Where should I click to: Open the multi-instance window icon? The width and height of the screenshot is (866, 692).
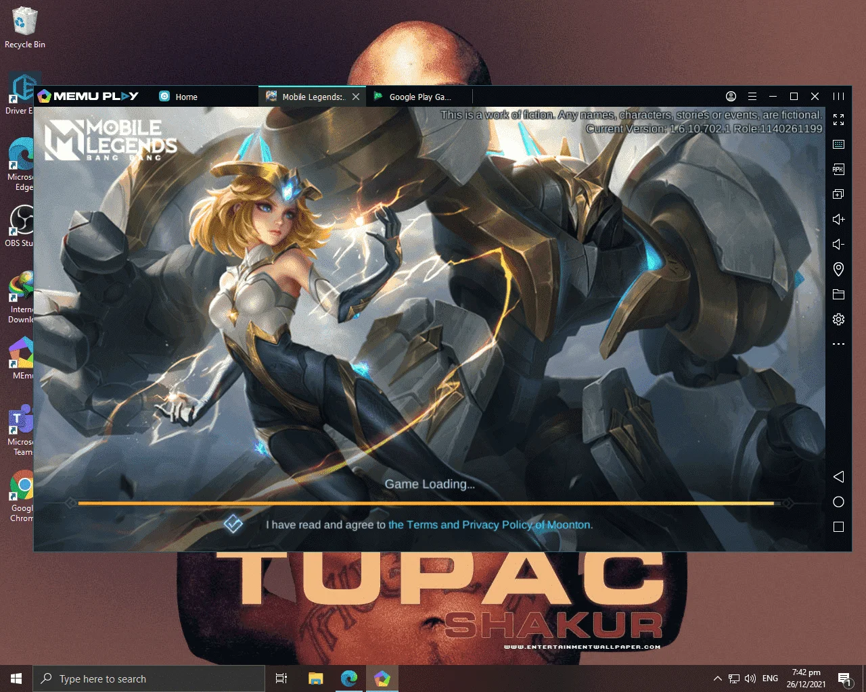pyautogui.click(x=838, y=194)
